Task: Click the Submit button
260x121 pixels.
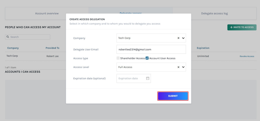Action: [x=173, y=96]
